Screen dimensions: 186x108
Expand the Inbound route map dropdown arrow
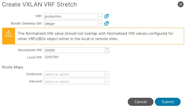click(x=107, y=81)
